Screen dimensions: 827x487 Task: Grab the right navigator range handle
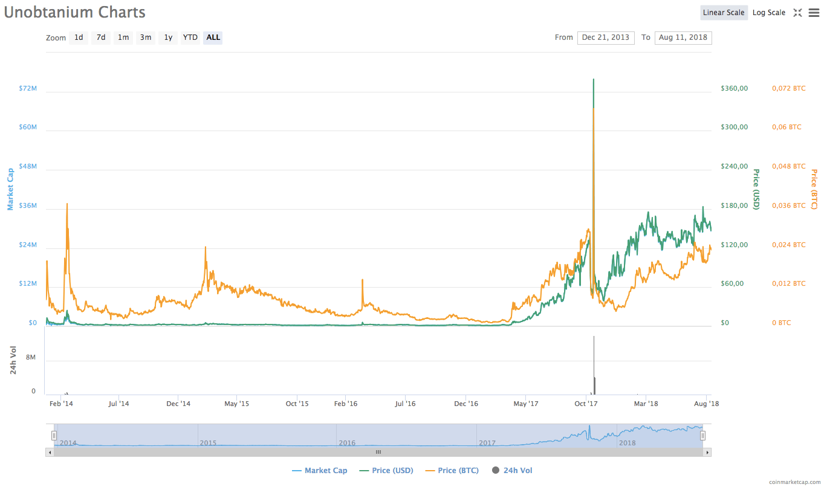[702, 436]
